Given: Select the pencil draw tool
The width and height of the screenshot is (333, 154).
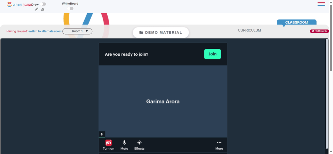Looking at the screenshot, I should (36, 9).
